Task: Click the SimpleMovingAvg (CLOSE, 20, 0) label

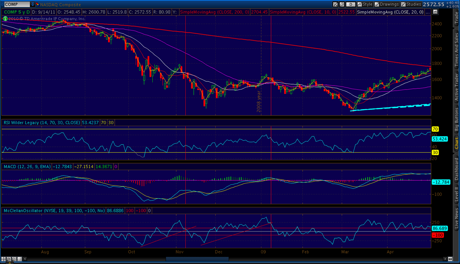Action: click(390, 12)
